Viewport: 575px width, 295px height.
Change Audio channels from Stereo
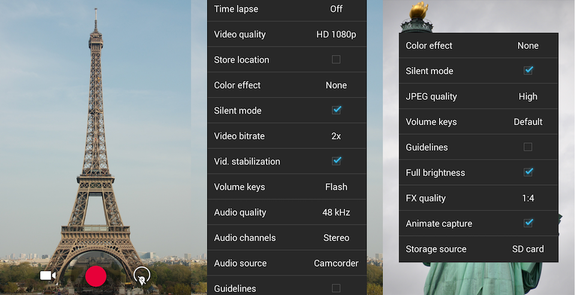tap(287, 238)
